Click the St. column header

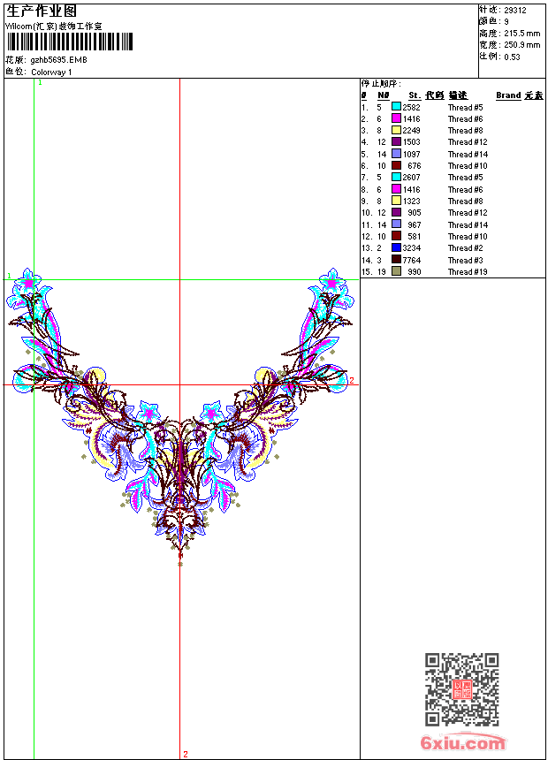click(415, 95)
